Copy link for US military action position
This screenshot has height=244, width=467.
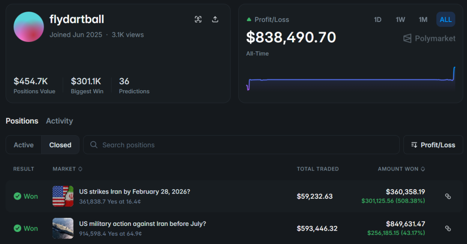click(x=448, y=228)
